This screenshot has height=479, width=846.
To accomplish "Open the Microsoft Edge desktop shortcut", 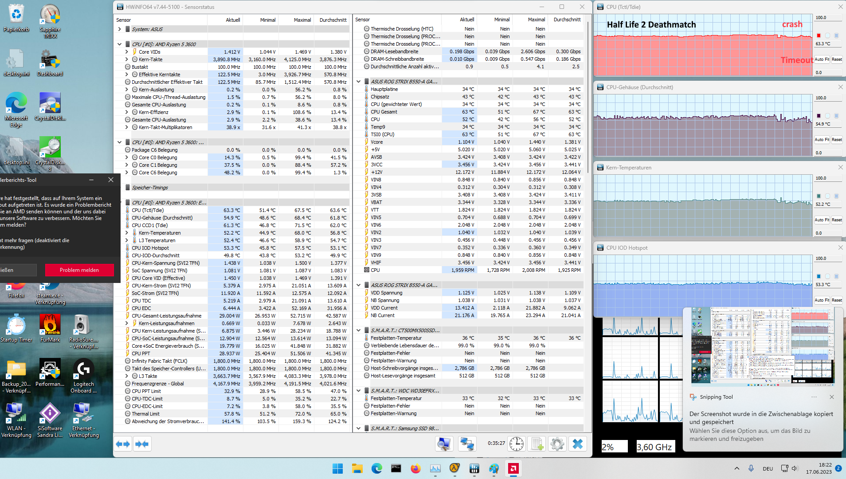I will 16,110.
